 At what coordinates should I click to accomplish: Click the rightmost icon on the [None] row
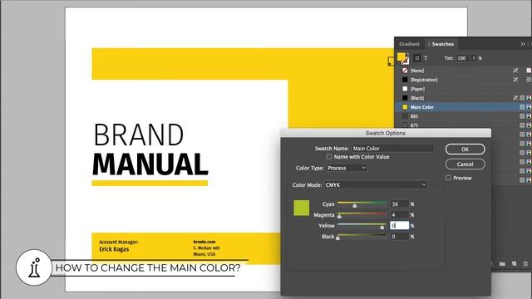tap(529, 71)
